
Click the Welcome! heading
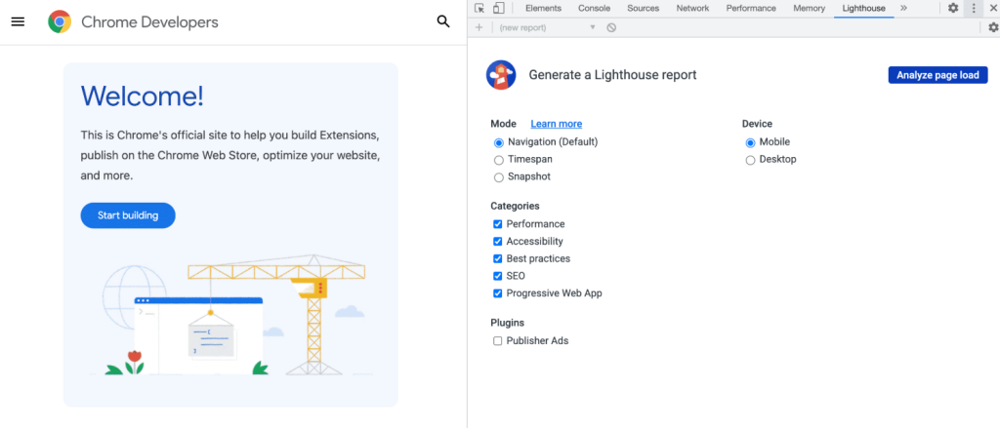(143, 97)
